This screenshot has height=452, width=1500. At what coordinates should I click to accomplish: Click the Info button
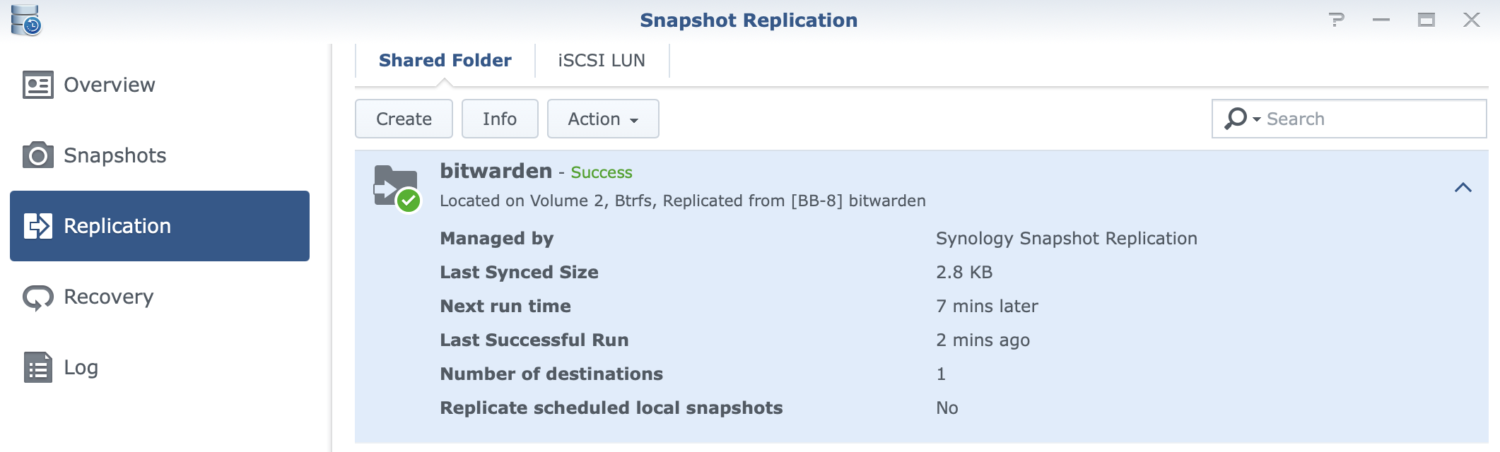pyautogui.click(x=500, y=119)
